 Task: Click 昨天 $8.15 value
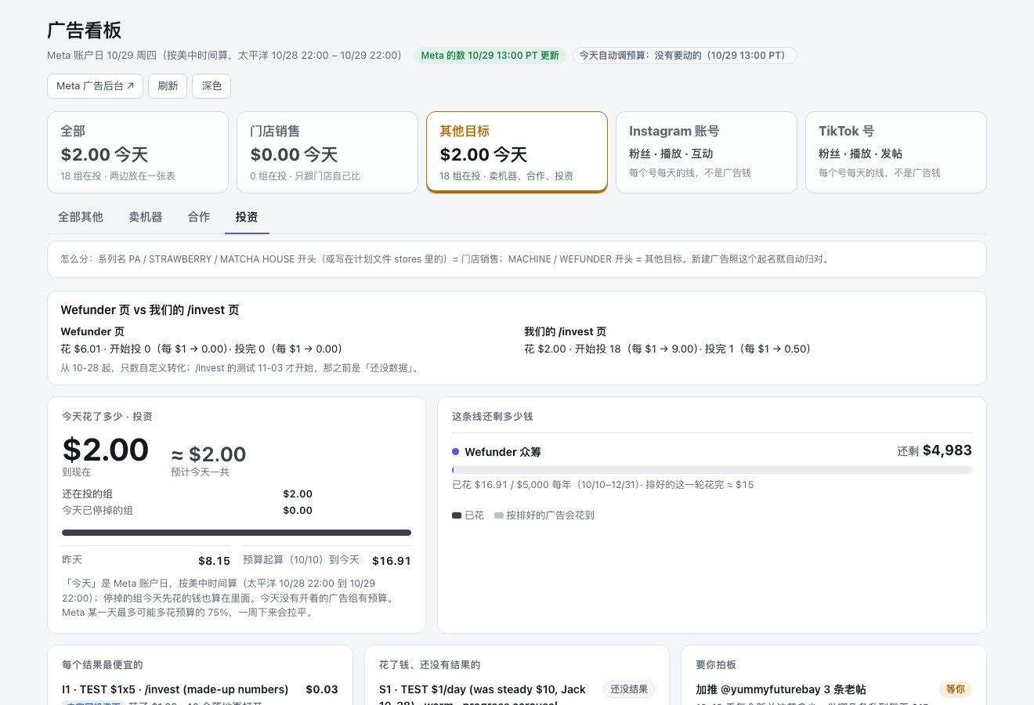(214, 561)
